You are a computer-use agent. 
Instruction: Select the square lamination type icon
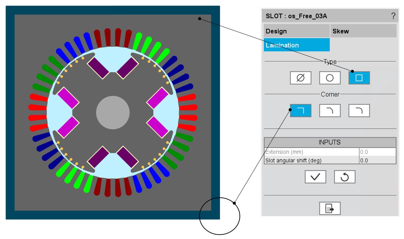coord(359,78)
